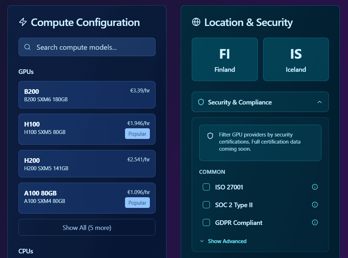This screenshot has height=258, width=348.
Task: Click the shield icon in the filter notice
Action: coord(210,136)
